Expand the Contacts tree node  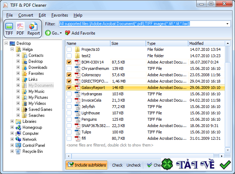pyautogui.click(x=18, y=55)
